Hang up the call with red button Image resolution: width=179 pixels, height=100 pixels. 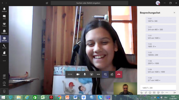pyautogui.click(x=119, y=74)
